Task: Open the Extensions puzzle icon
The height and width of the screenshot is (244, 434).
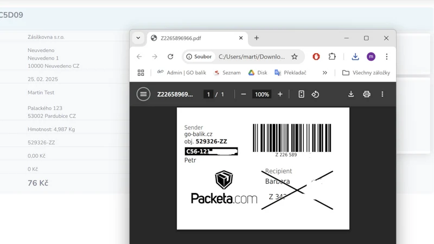Action: tap(332, 57)
